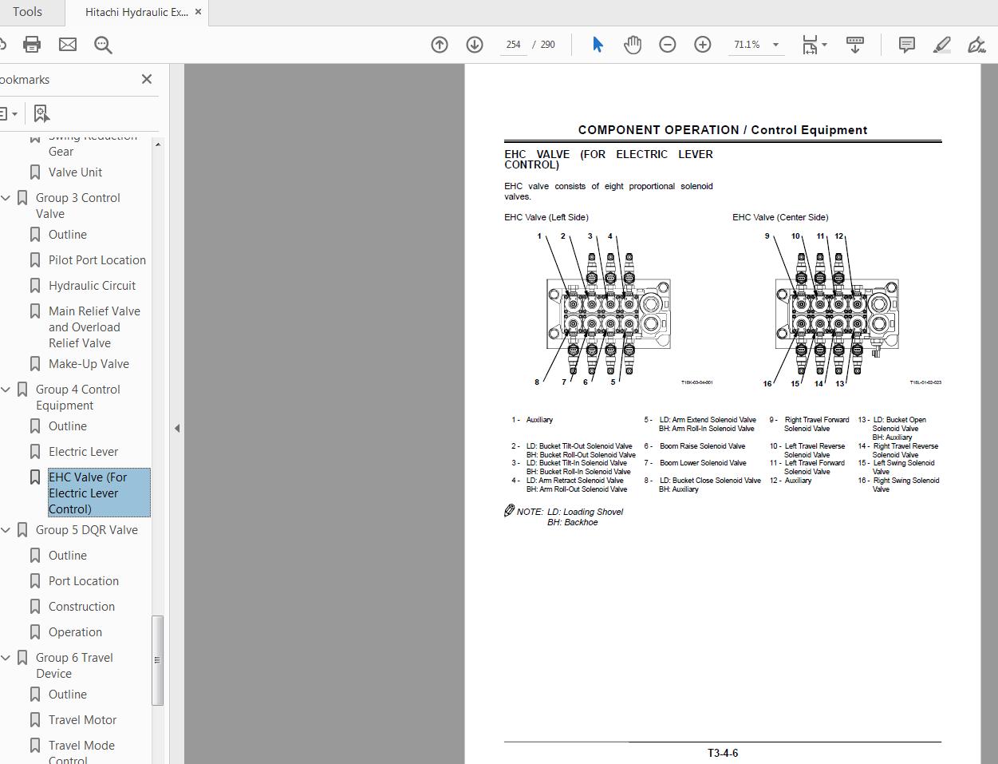
Task: Click the Sign document pen icon
Action: pyautogui.click(x=976, y=45)
